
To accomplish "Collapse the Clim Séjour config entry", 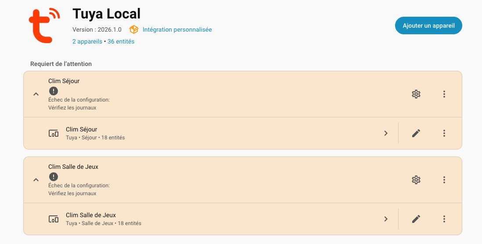I will (36, 94).
